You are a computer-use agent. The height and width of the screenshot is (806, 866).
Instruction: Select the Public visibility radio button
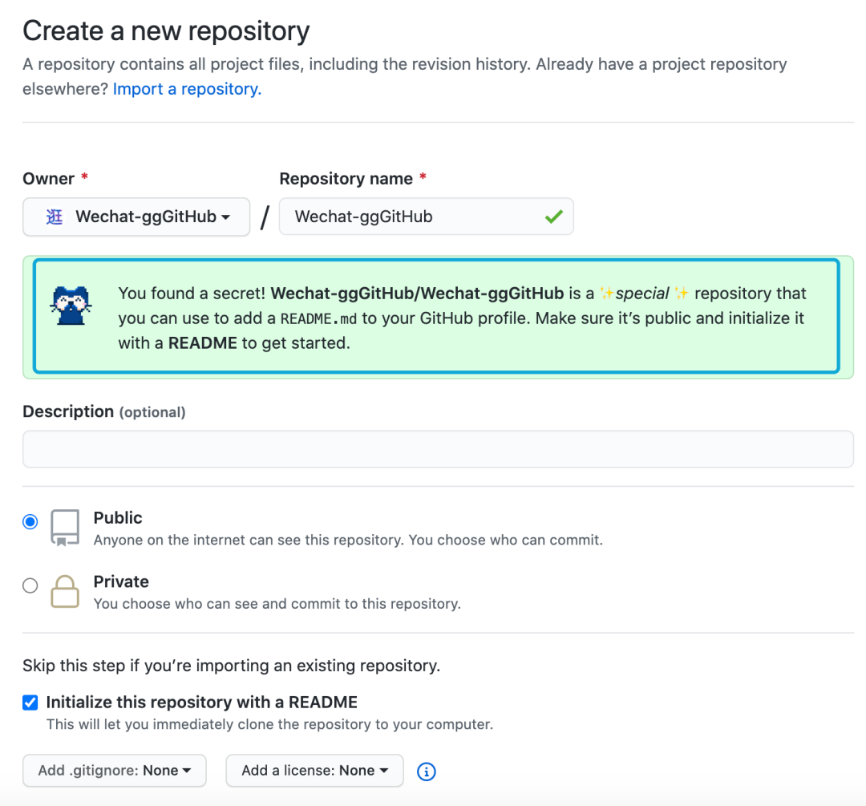[x=30, y=521]
